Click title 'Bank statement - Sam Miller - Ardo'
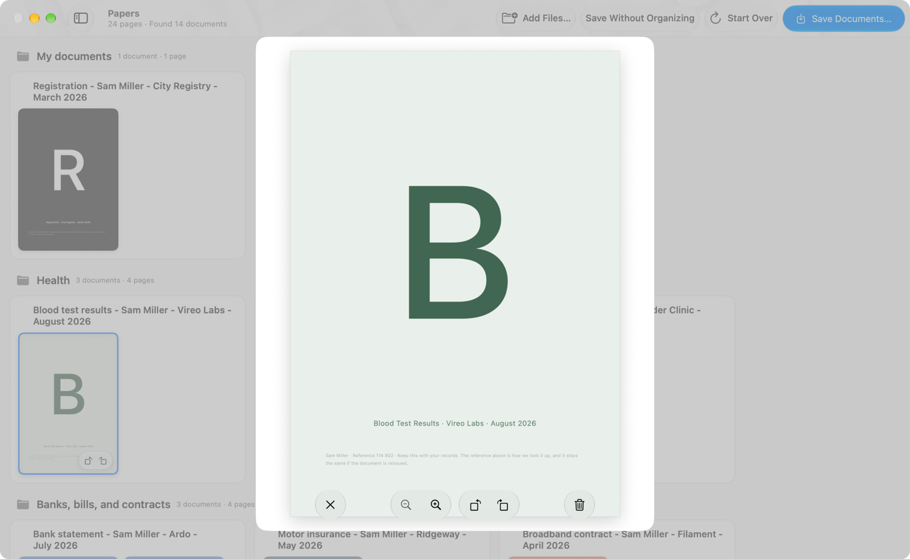 (115, 540)
